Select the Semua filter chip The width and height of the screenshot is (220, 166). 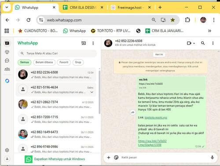24,62
